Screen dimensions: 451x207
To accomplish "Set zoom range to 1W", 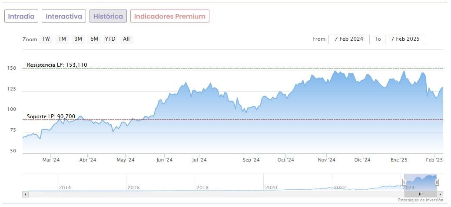I will pyautogui.click(x=46, y=39).
